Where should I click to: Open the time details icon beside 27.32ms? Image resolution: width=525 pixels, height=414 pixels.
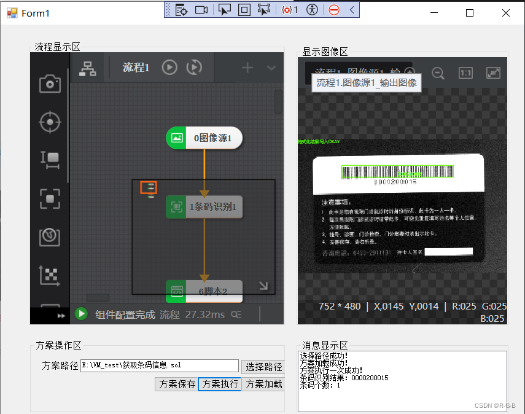pos(236,314)
